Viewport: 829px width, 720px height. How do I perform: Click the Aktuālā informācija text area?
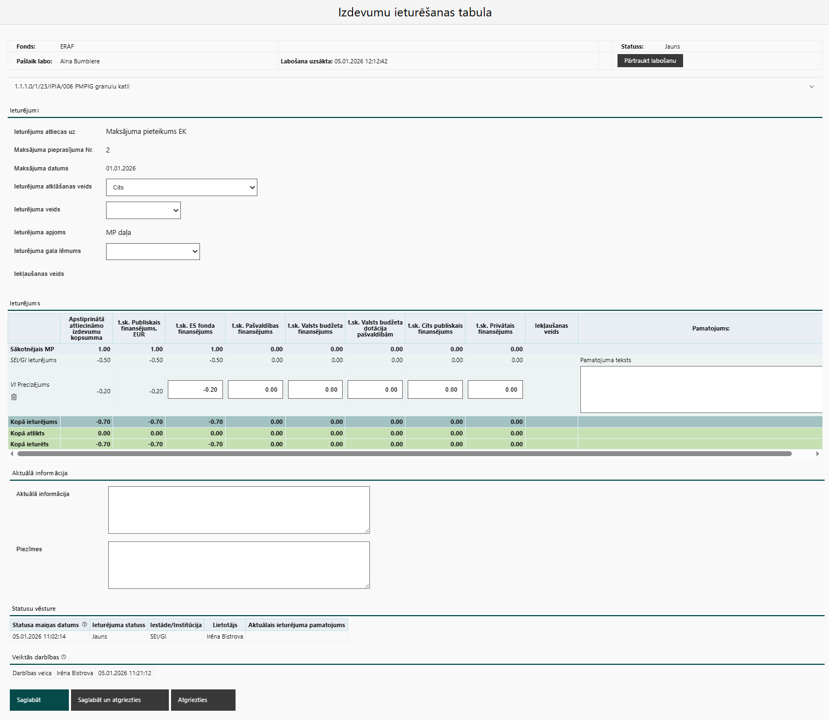(239, 510)
